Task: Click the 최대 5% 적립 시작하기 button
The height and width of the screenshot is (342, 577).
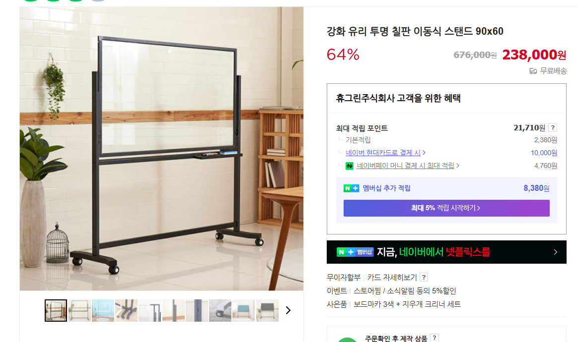Action: (x=446, y=208)
